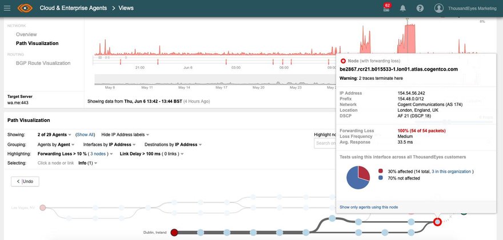This screenshot has width=503, height=240.
Task: Click the selected-time marker atop the loss chart
Action: pos(407,21)
